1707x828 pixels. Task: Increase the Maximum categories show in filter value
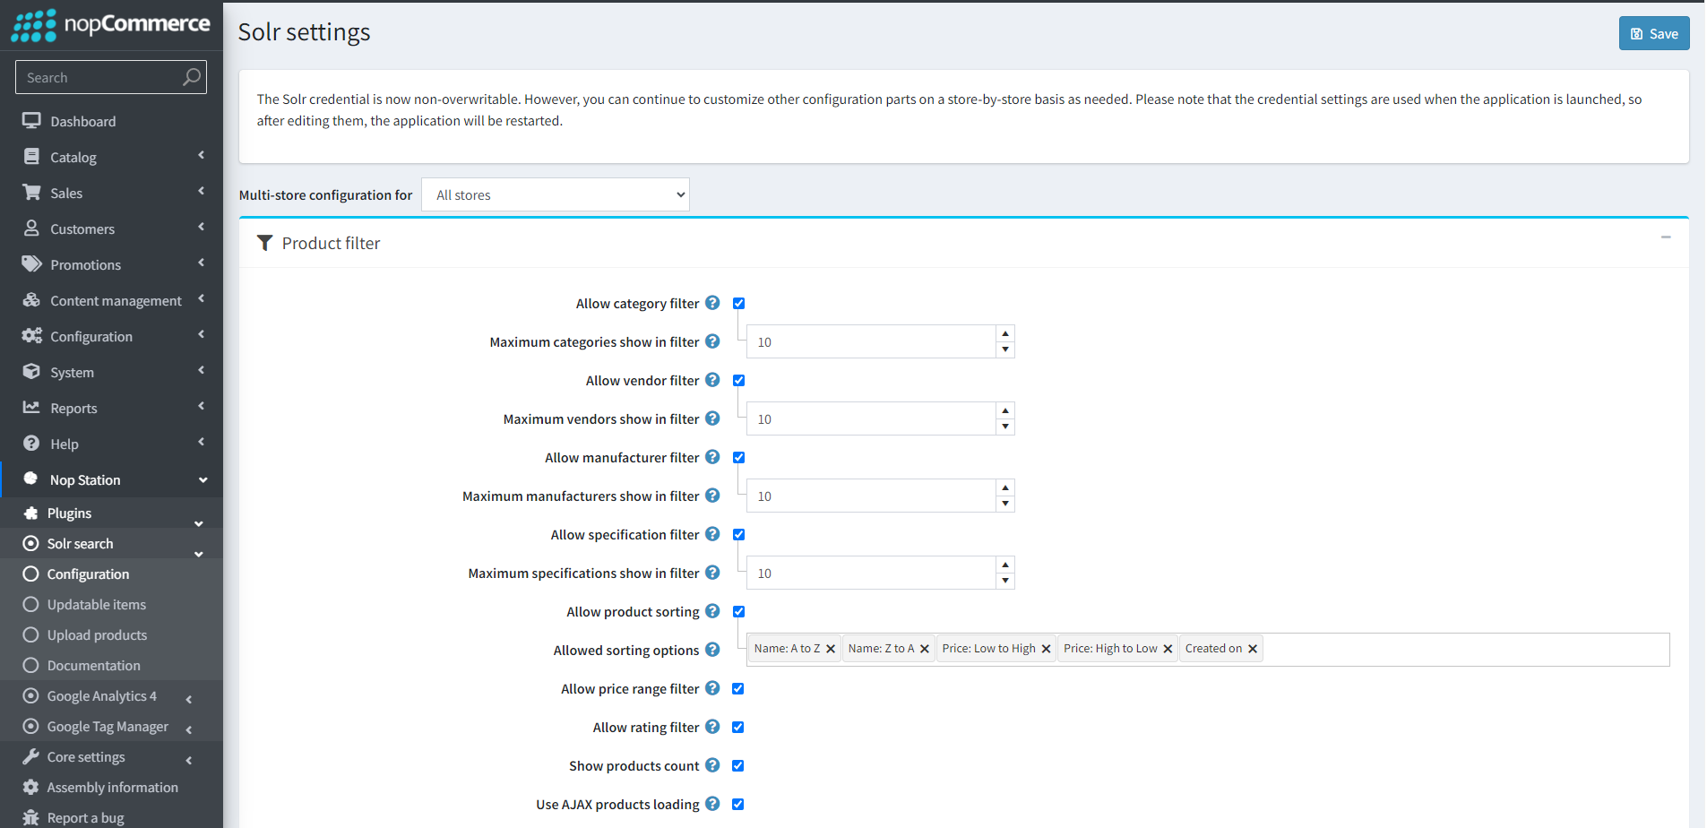1005,333
